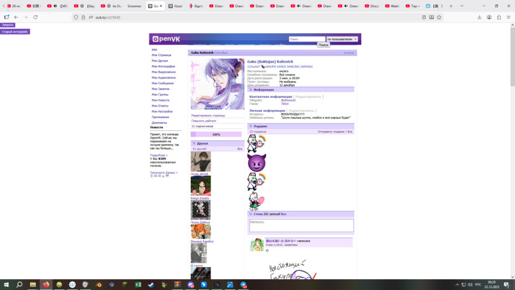Open the search scope dropdown 'по пользователям'
The height and width of the screenshot is (290, 515).
[x=342, y=39]
